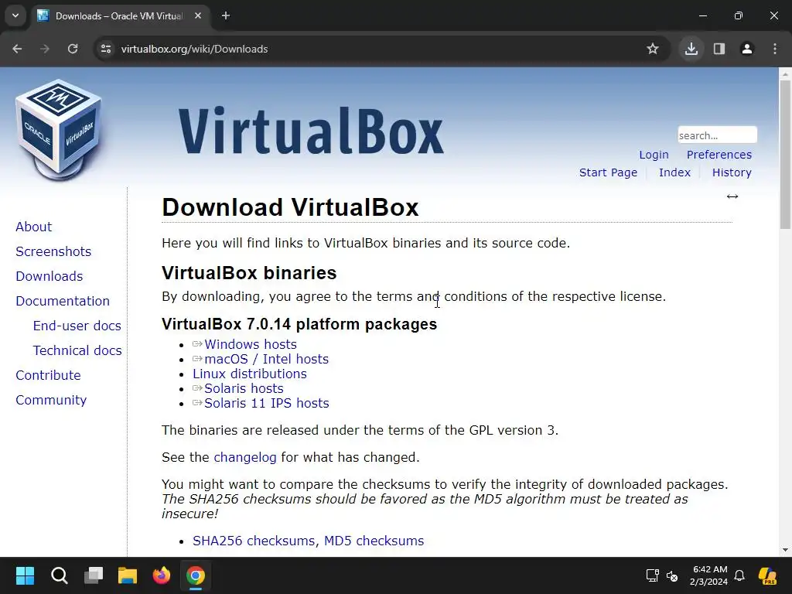The image size is (792, 594).
Task: Open Windows taskbar search
Action: click(x=60, y=575)
